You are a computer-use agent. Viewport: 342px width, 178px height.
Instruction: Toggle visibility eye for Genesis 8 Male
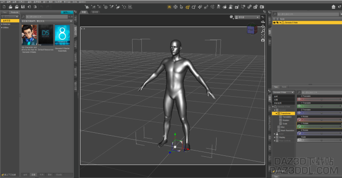tap(274, 23)
